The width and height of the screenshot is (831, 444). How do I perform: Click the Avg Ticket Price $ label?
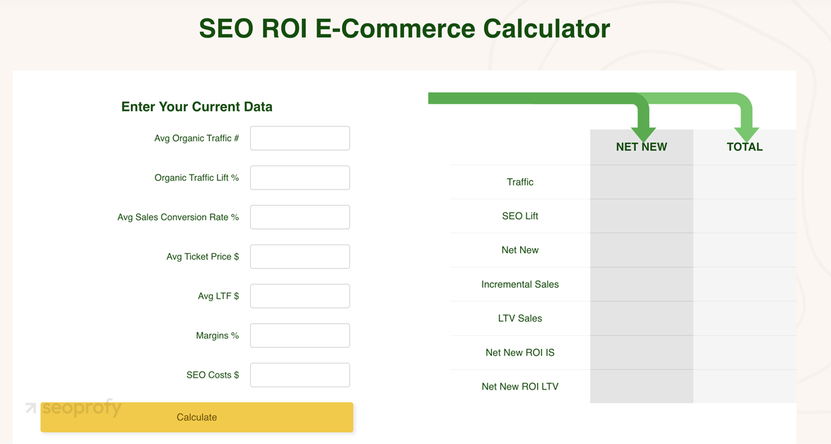pyautogui.click(x=202, y=257)
